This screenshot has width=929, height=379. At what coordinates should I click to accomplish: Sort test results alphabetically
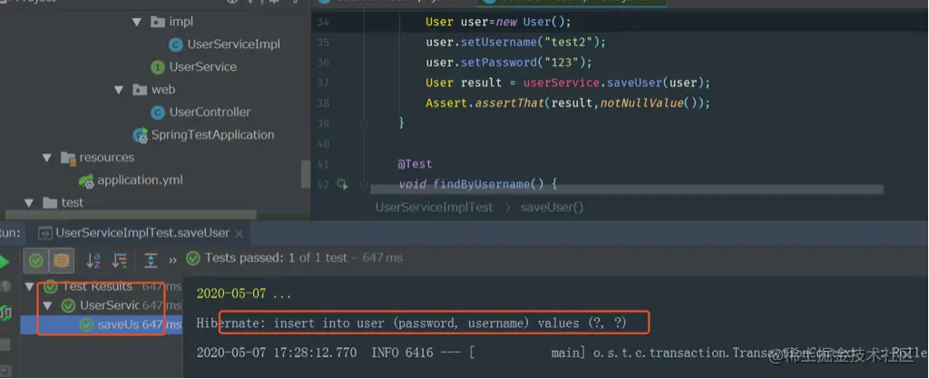pyautogui.click(x=93, y=260)
